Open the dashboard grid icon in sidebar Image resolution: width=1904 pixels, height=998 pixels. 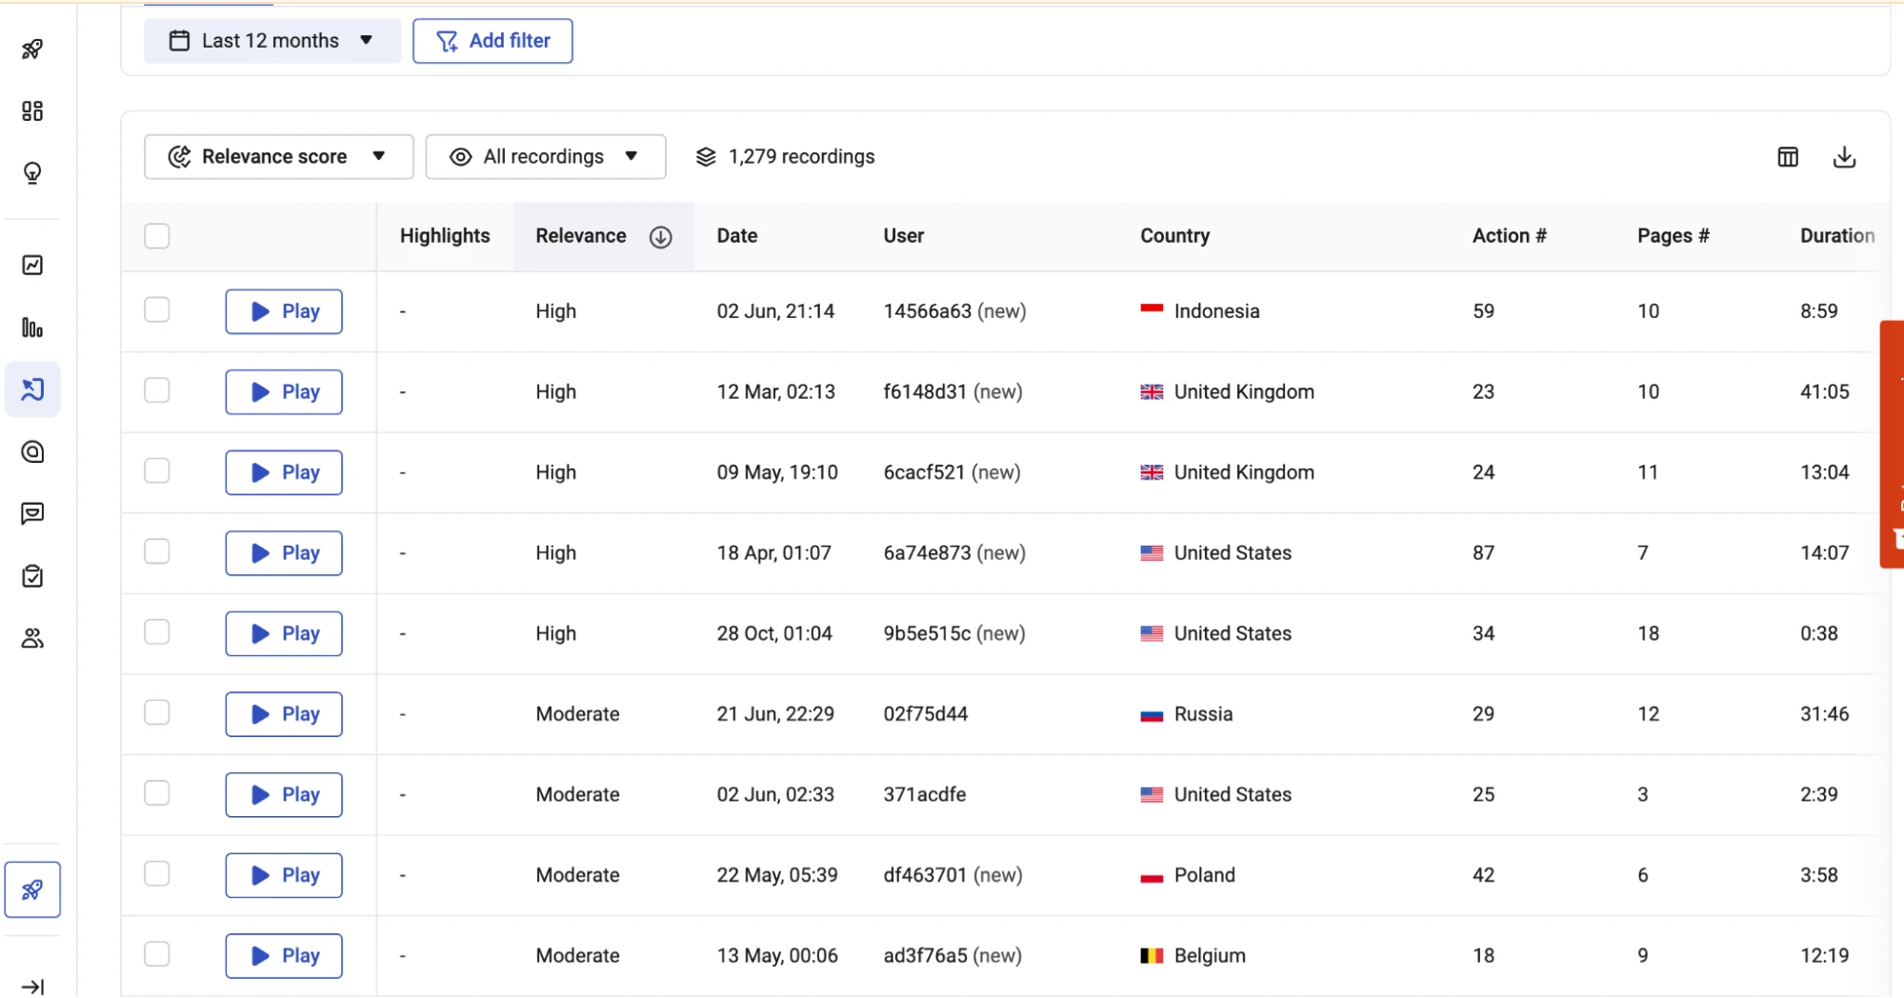[x=32, y=111]
